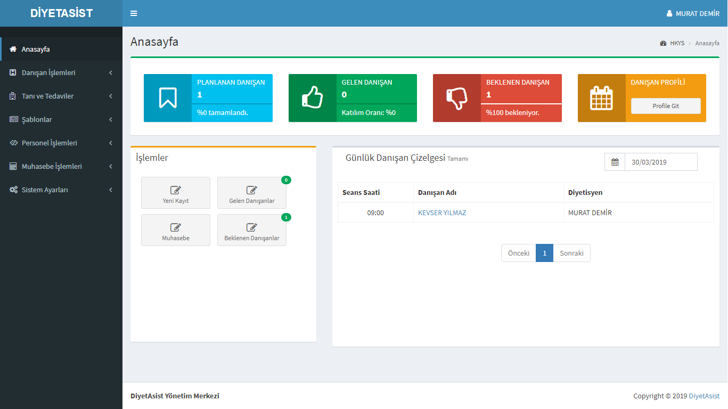Click the Profile Git button

[666, 106]
